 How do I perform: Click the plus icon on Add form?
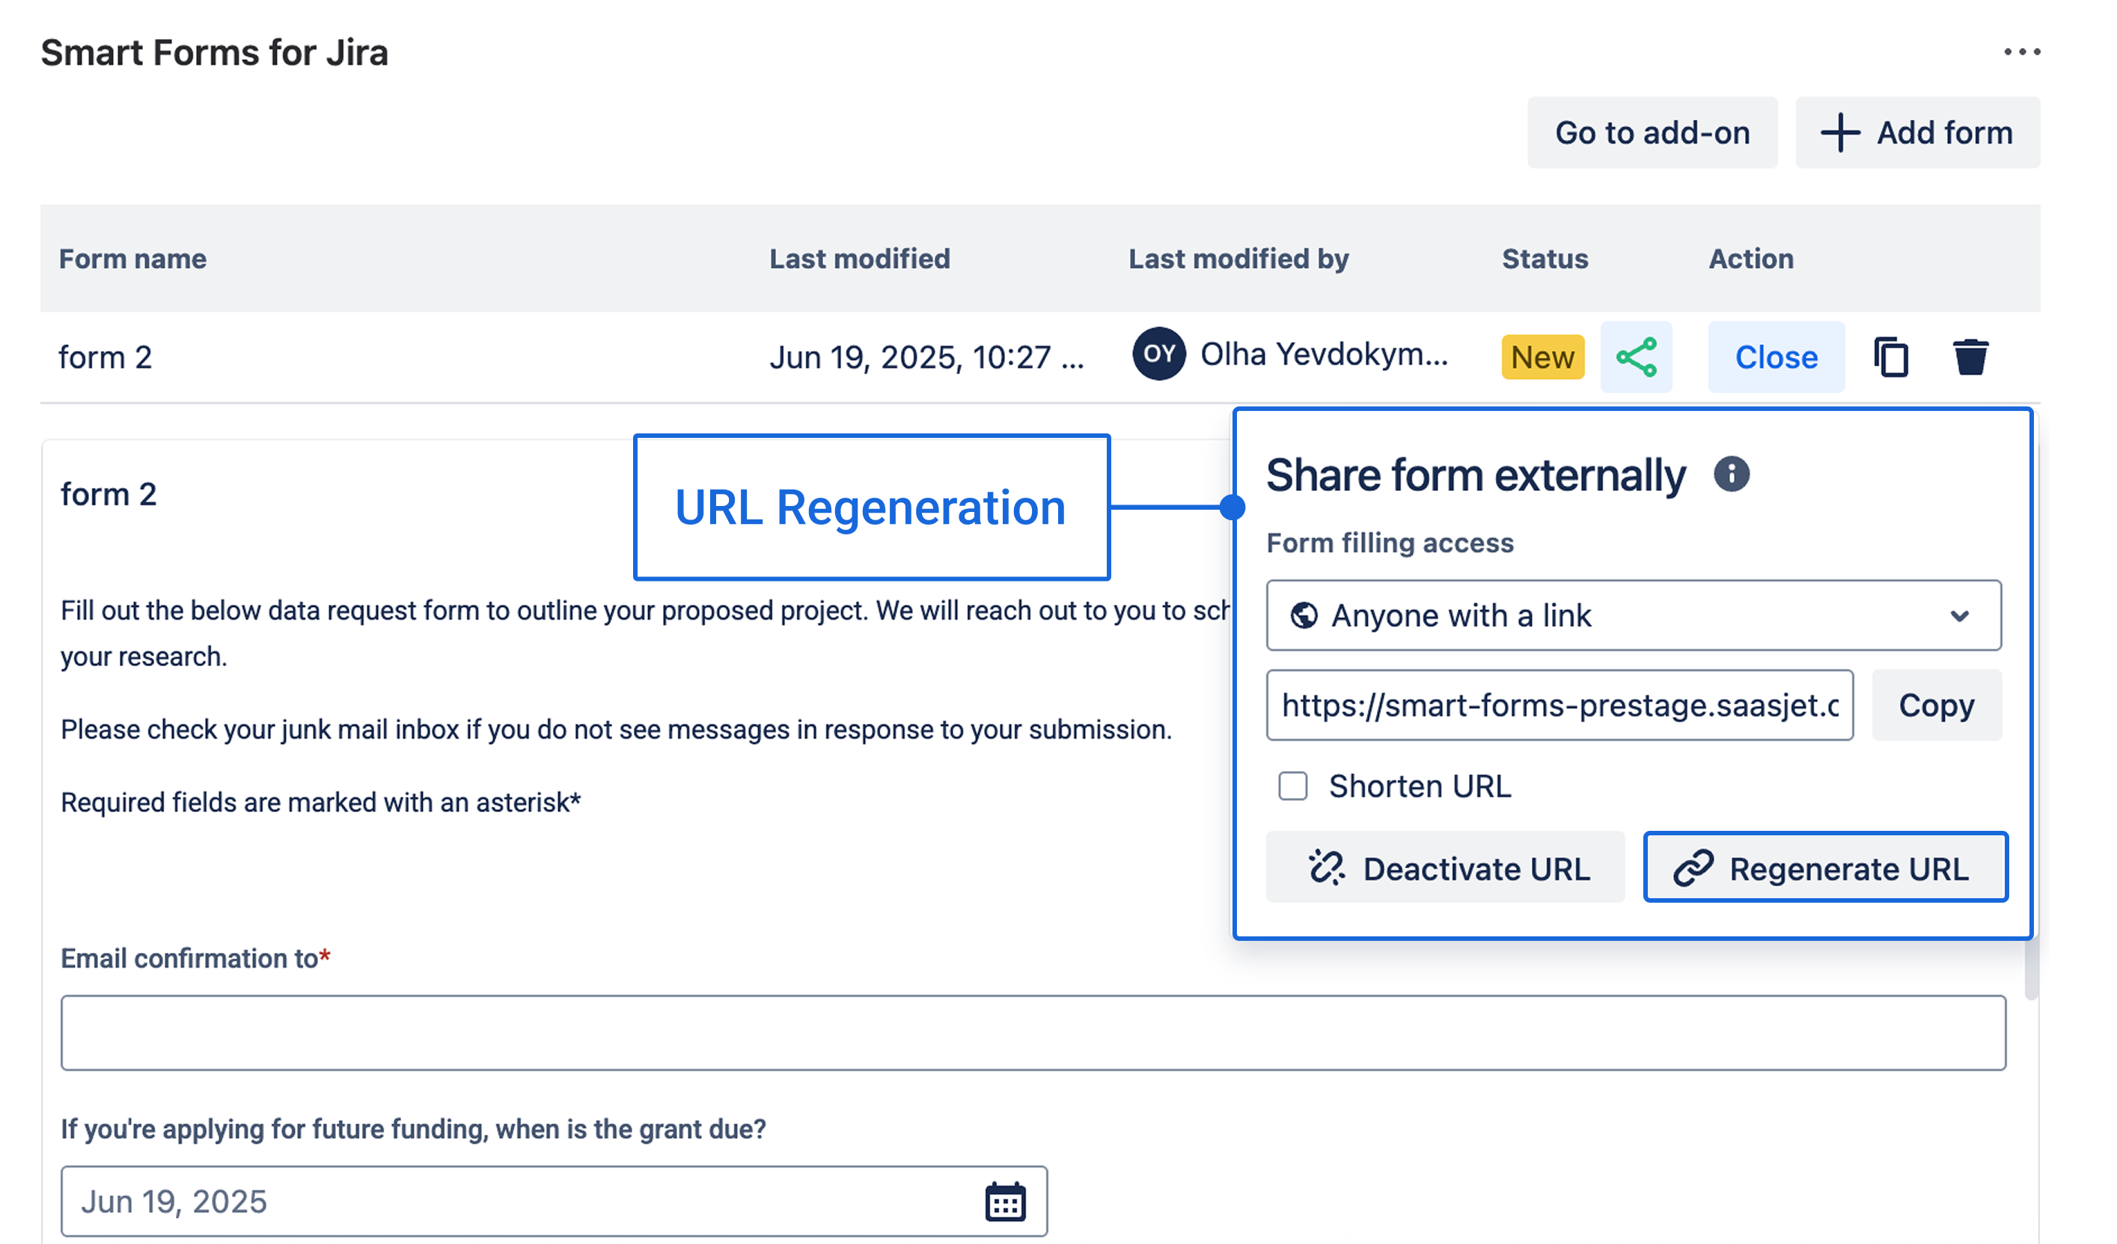(x=1840, y=132)
